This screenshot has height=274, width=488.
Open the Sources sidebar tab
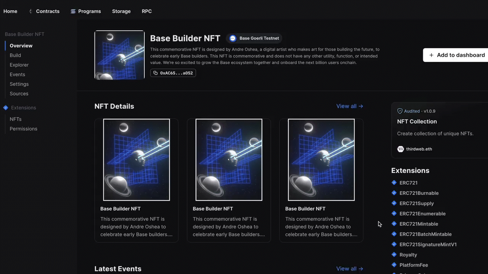click(x=19, y=94)
